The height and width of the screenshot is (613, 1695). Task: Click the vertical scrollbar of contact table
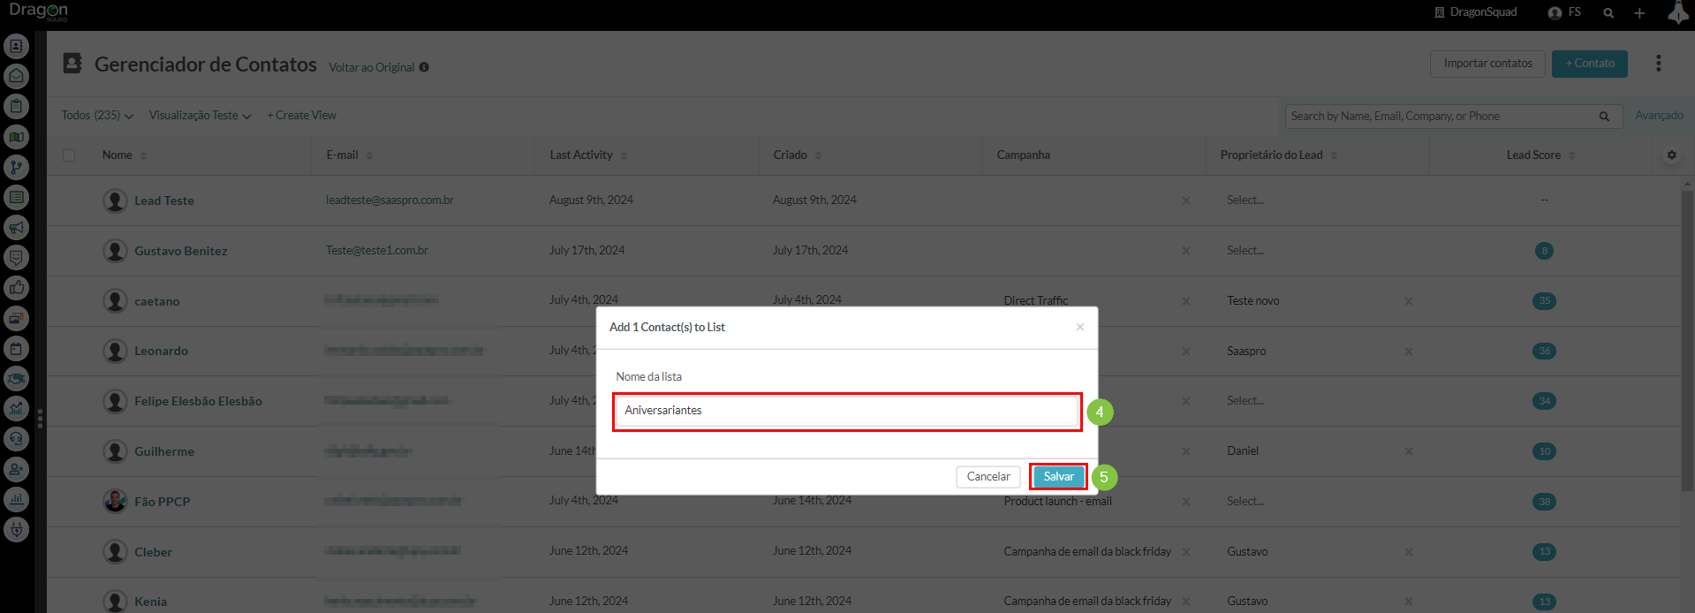point(1687,340)
